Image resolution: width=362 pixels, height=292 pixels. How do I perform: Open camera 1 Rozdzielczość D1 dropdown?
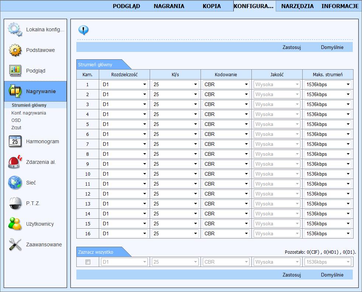pos(125,84)
